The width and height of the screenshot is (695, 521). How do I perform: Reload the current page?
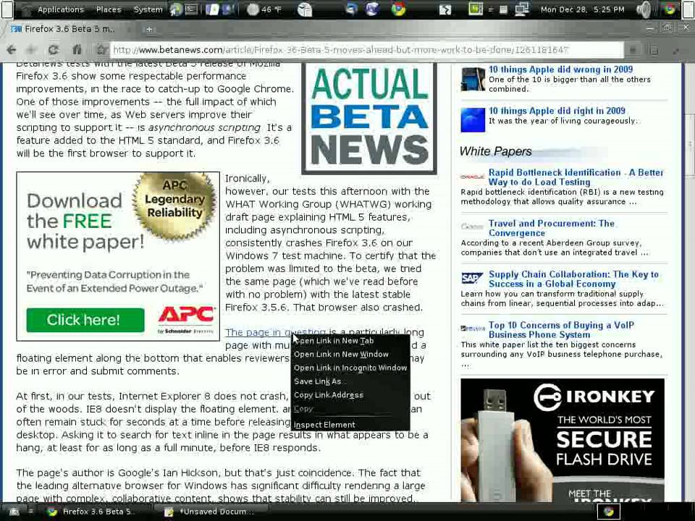click(x=54, y=50)
